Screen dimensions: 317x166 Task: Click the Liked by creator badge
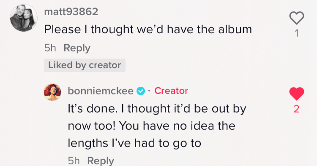coord(85,65)
